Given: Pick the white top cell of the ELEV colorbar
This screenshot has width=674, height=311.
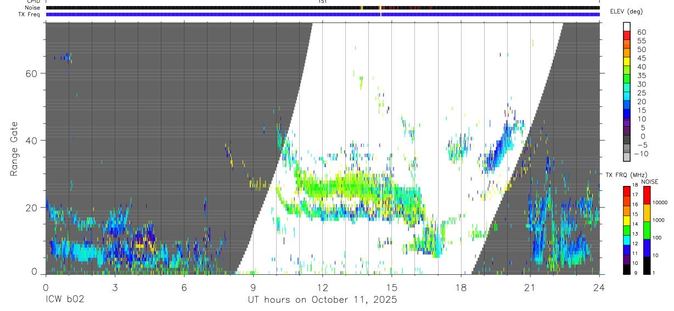Looking at the screenshot, I should [627, 27].
